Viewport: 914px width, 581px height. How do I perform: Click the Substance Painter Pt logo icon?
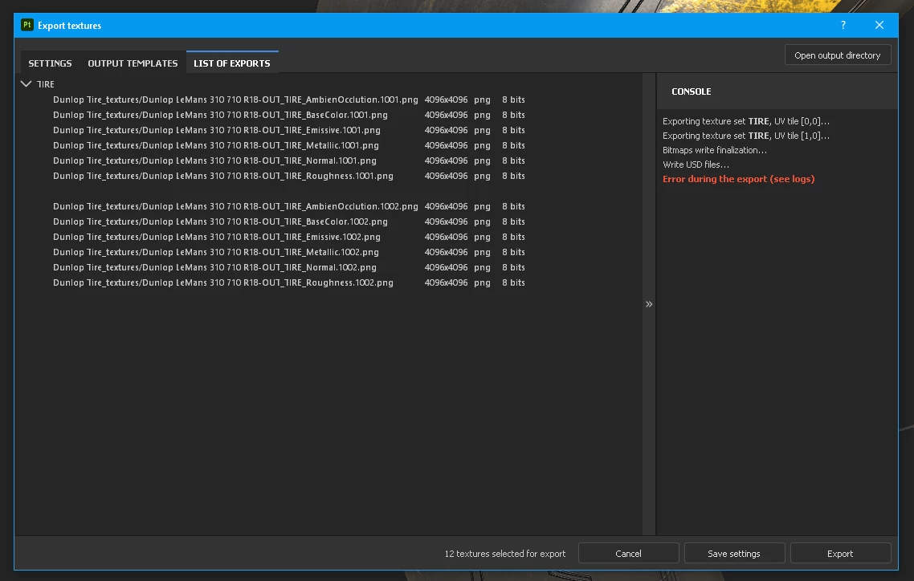pos(27,25)
